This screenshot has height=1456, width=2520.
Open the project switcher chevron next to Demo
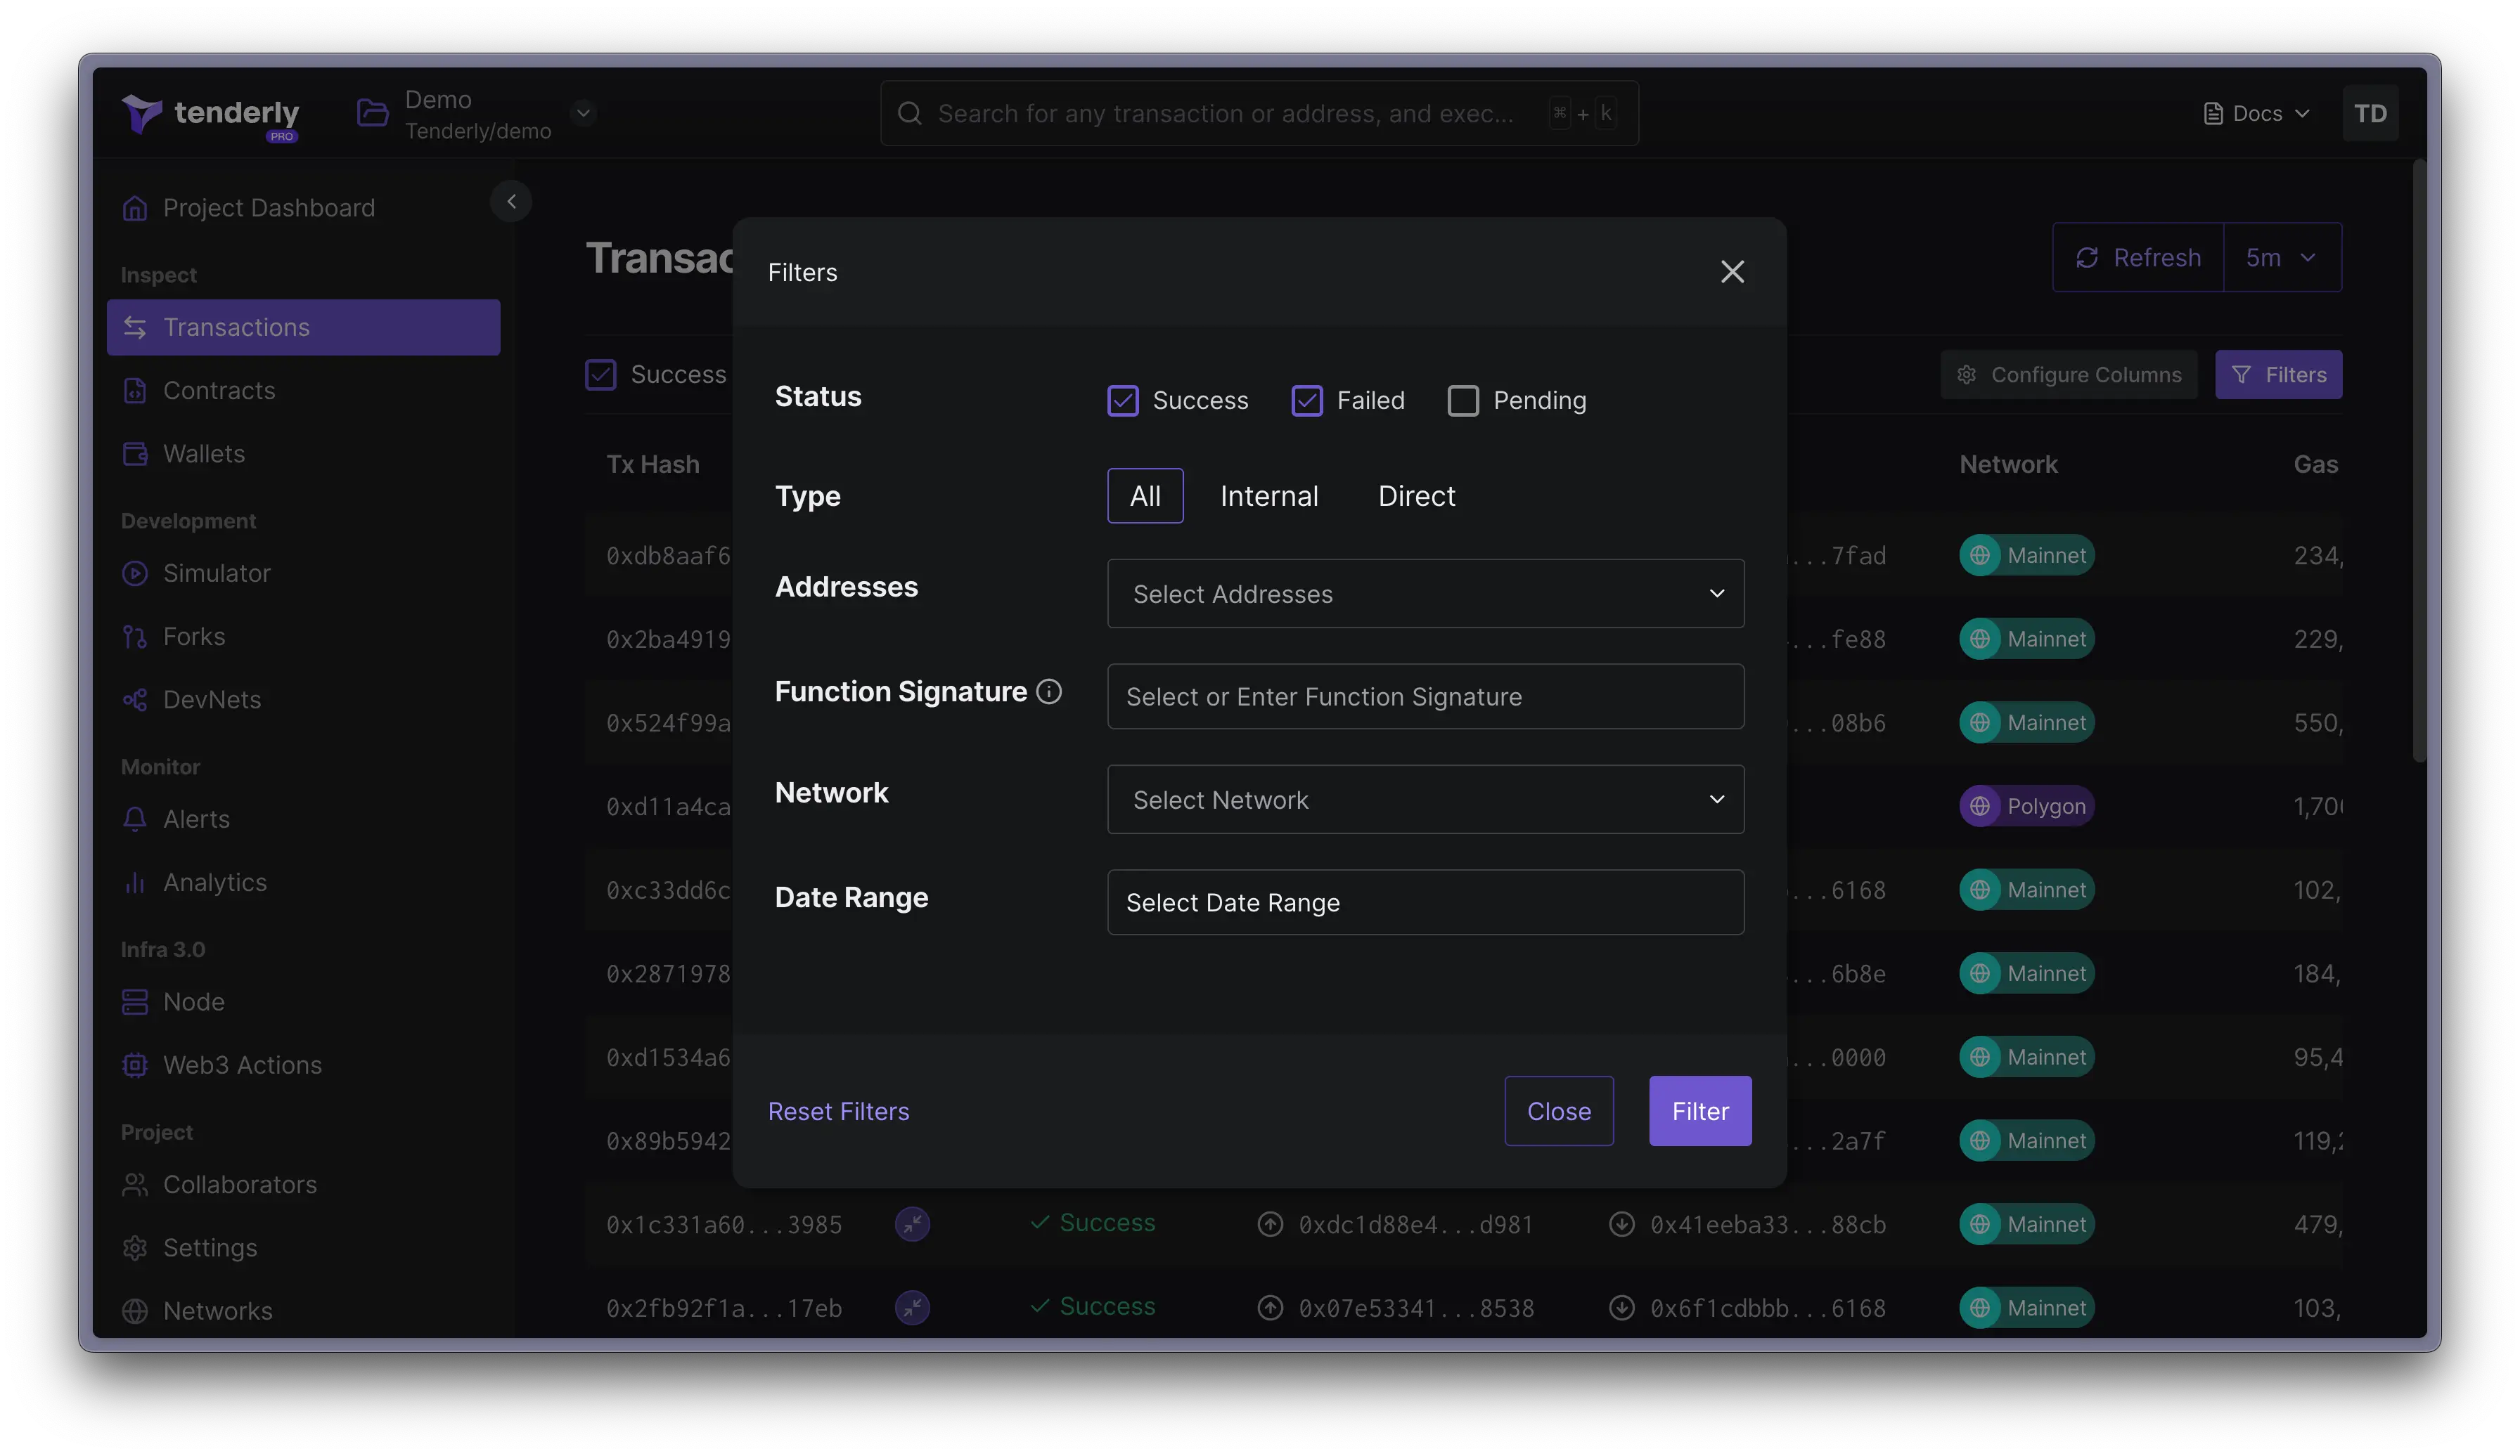584,113
